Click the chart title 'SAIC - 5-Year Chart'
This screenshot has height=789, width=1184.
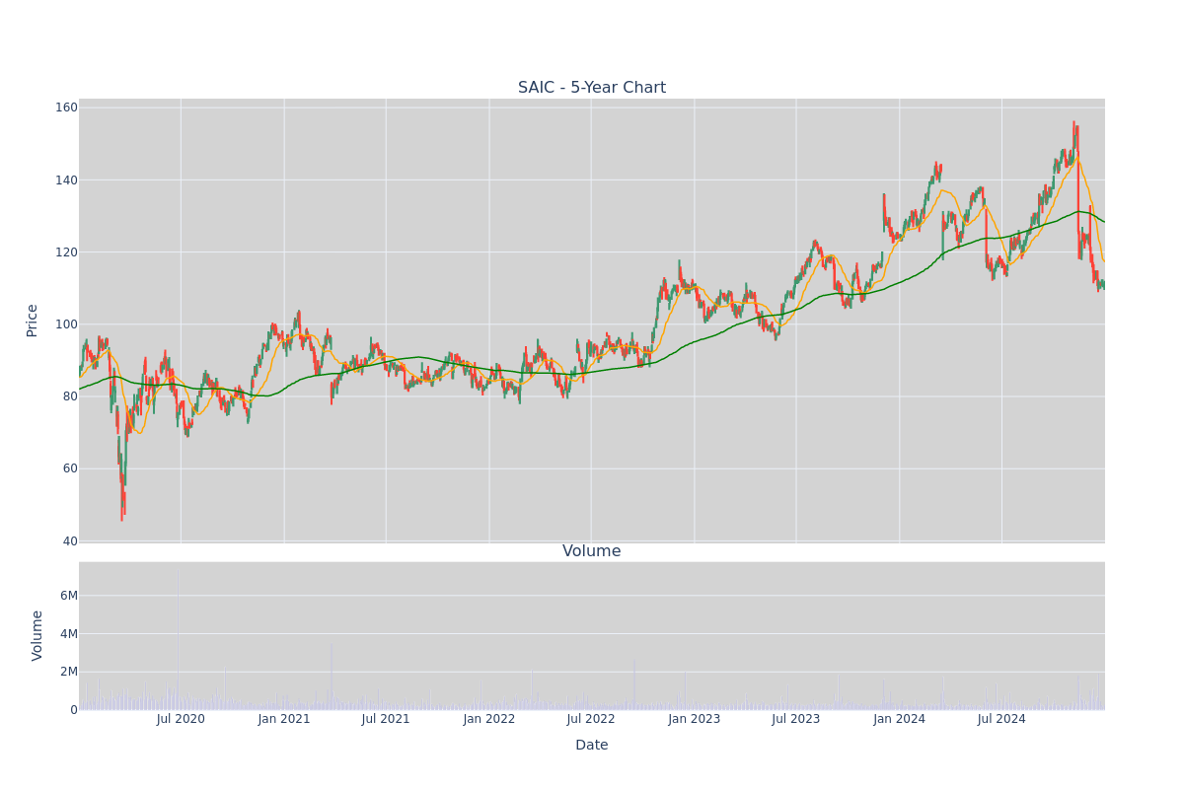[x=592, y=88]
